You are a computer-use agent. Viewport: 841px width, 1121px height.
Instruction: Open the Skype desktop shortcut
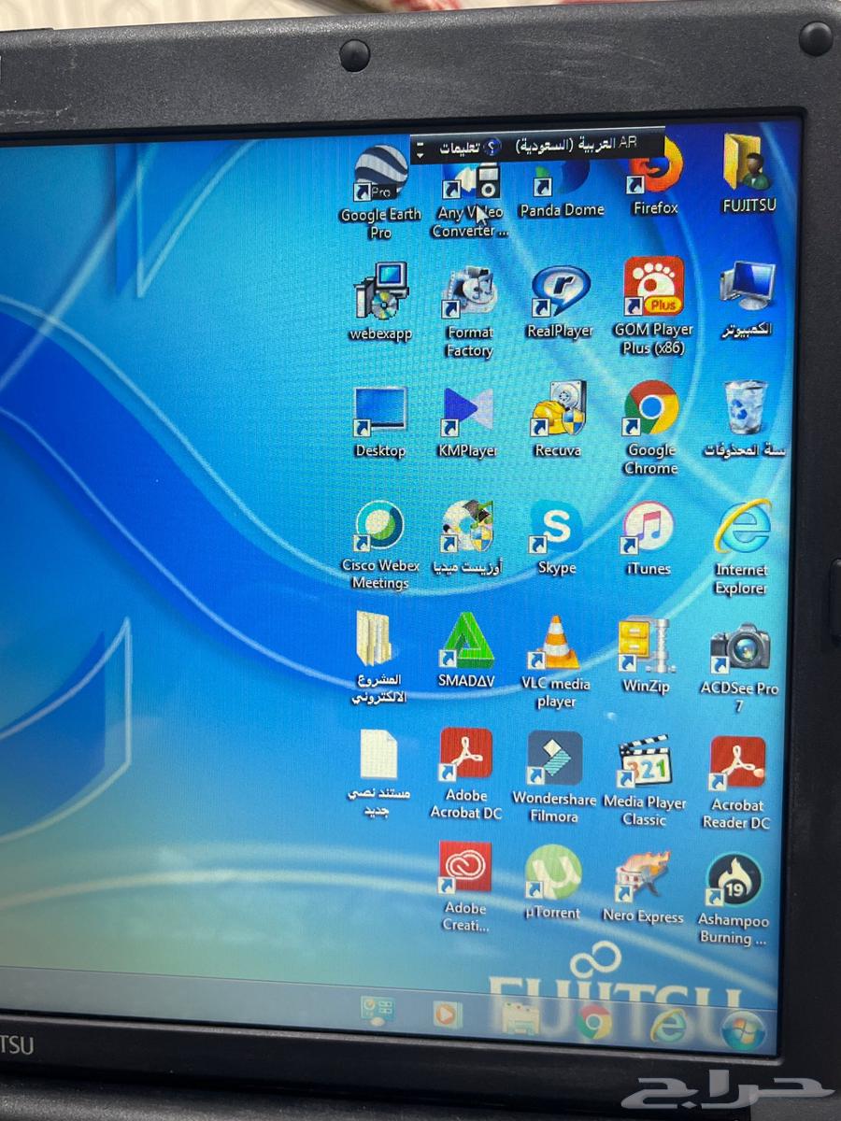point(557,537)
